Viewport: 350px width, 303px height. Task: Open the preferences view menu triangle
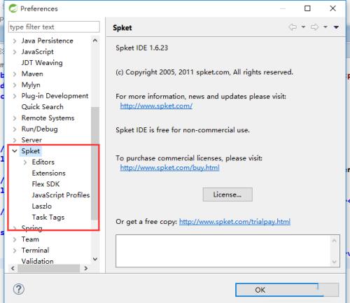[x=336, y=27]
